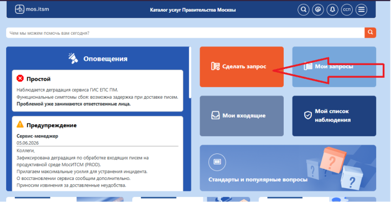This screenshot has width=391, height=202.
Task: Click the circular chart icon in the header
Action: [318, 10]
